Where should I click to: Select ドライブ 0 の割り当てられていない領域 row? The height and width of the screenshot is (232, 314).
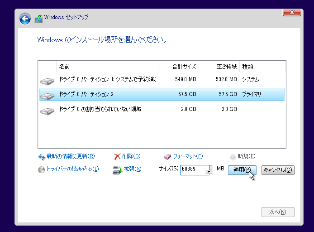click(x=162, y=109)
